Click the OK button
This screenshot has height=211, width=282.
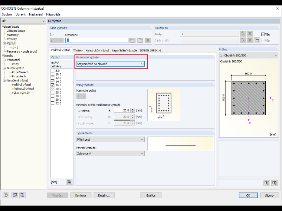(x=248, y=195)
